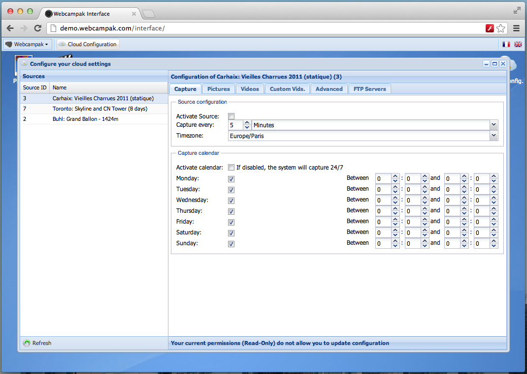Open a new browser tab
Screen dimensions: 527x374
tap(149, 14)
